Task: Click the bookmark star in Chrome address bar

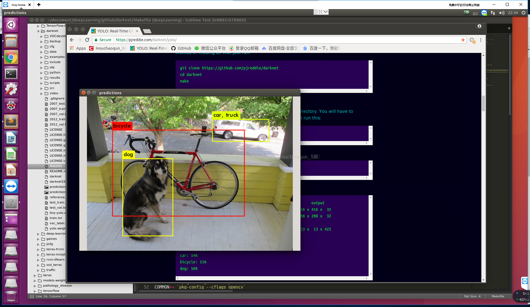Action: tap(463, 40)
